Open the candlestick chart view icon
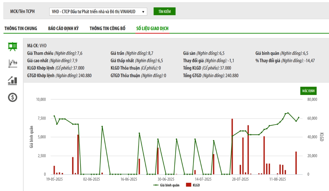The image size is (329, 191). point(12,63)
